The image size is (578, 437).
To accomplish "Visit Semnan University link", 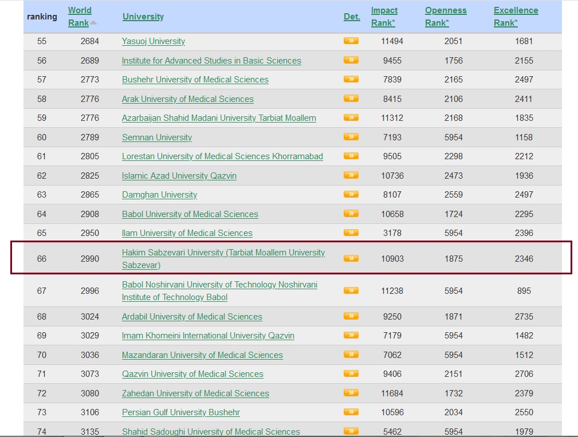I will (x=156, y=137).
